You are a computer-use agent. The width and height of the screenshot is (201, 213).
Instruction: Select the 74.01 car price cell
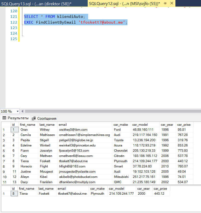tap(185, 177)
